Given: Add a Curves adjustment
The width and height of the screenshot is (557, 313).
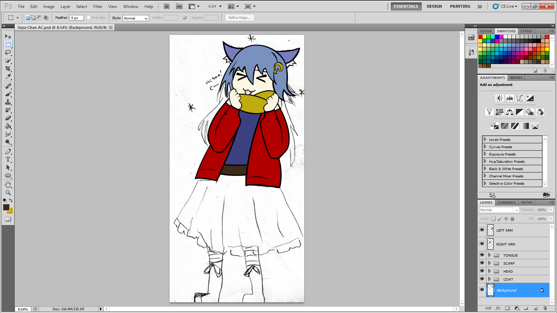Looking at the screenshot, I should pyautogui.click(x=520, y=98).
